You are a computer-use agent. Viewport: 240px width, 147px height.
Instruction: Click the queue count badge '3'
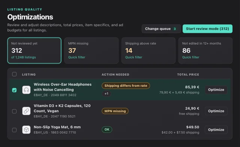(175, 29)
